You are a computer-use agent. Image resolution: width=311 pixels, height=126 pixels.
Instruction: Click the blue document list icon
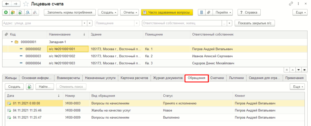(201, 12)
